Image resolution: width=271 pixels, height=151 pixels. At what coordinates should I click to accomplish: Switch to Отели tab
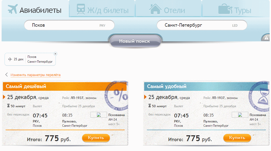168,9
